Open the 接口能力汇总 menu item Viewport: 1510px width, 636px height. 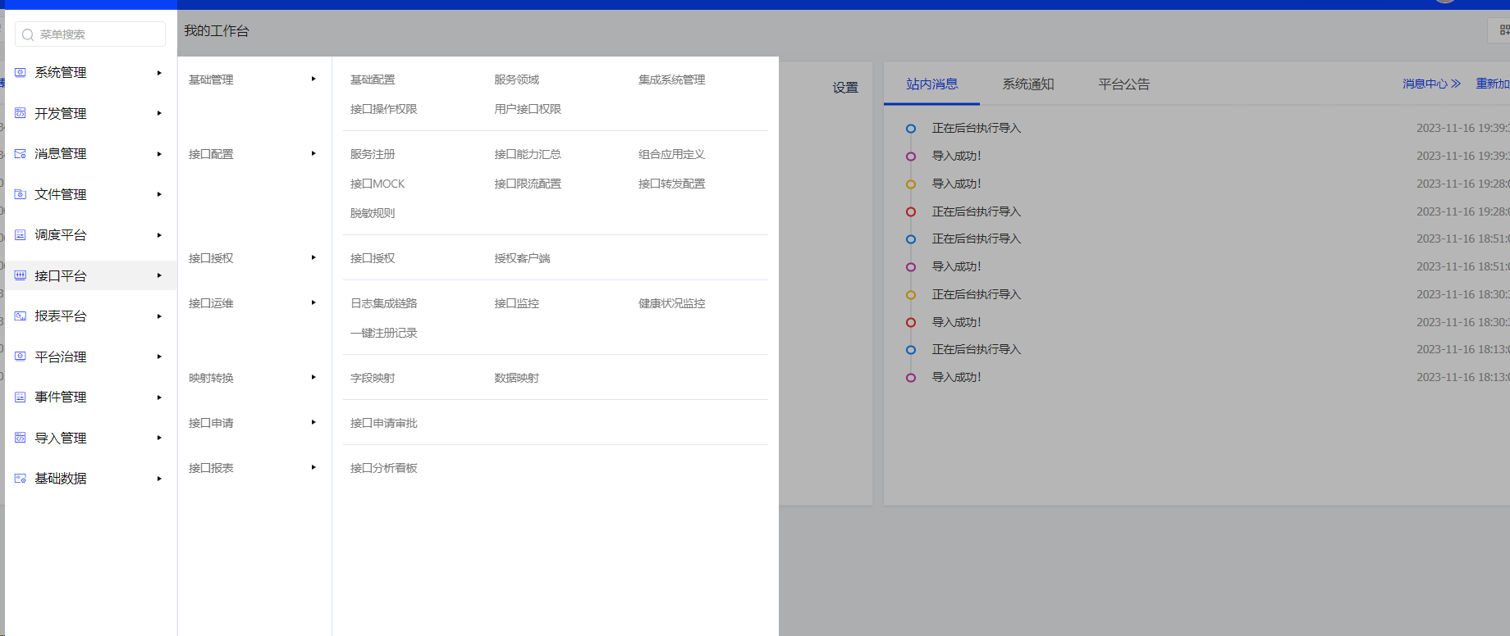[x=528, y=154]
